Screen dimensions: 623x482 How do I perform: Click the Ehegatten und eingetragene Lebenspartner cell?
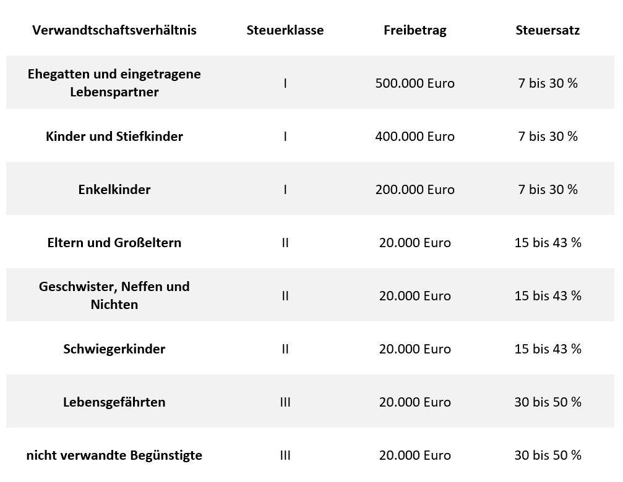click(x=114, y=83)
